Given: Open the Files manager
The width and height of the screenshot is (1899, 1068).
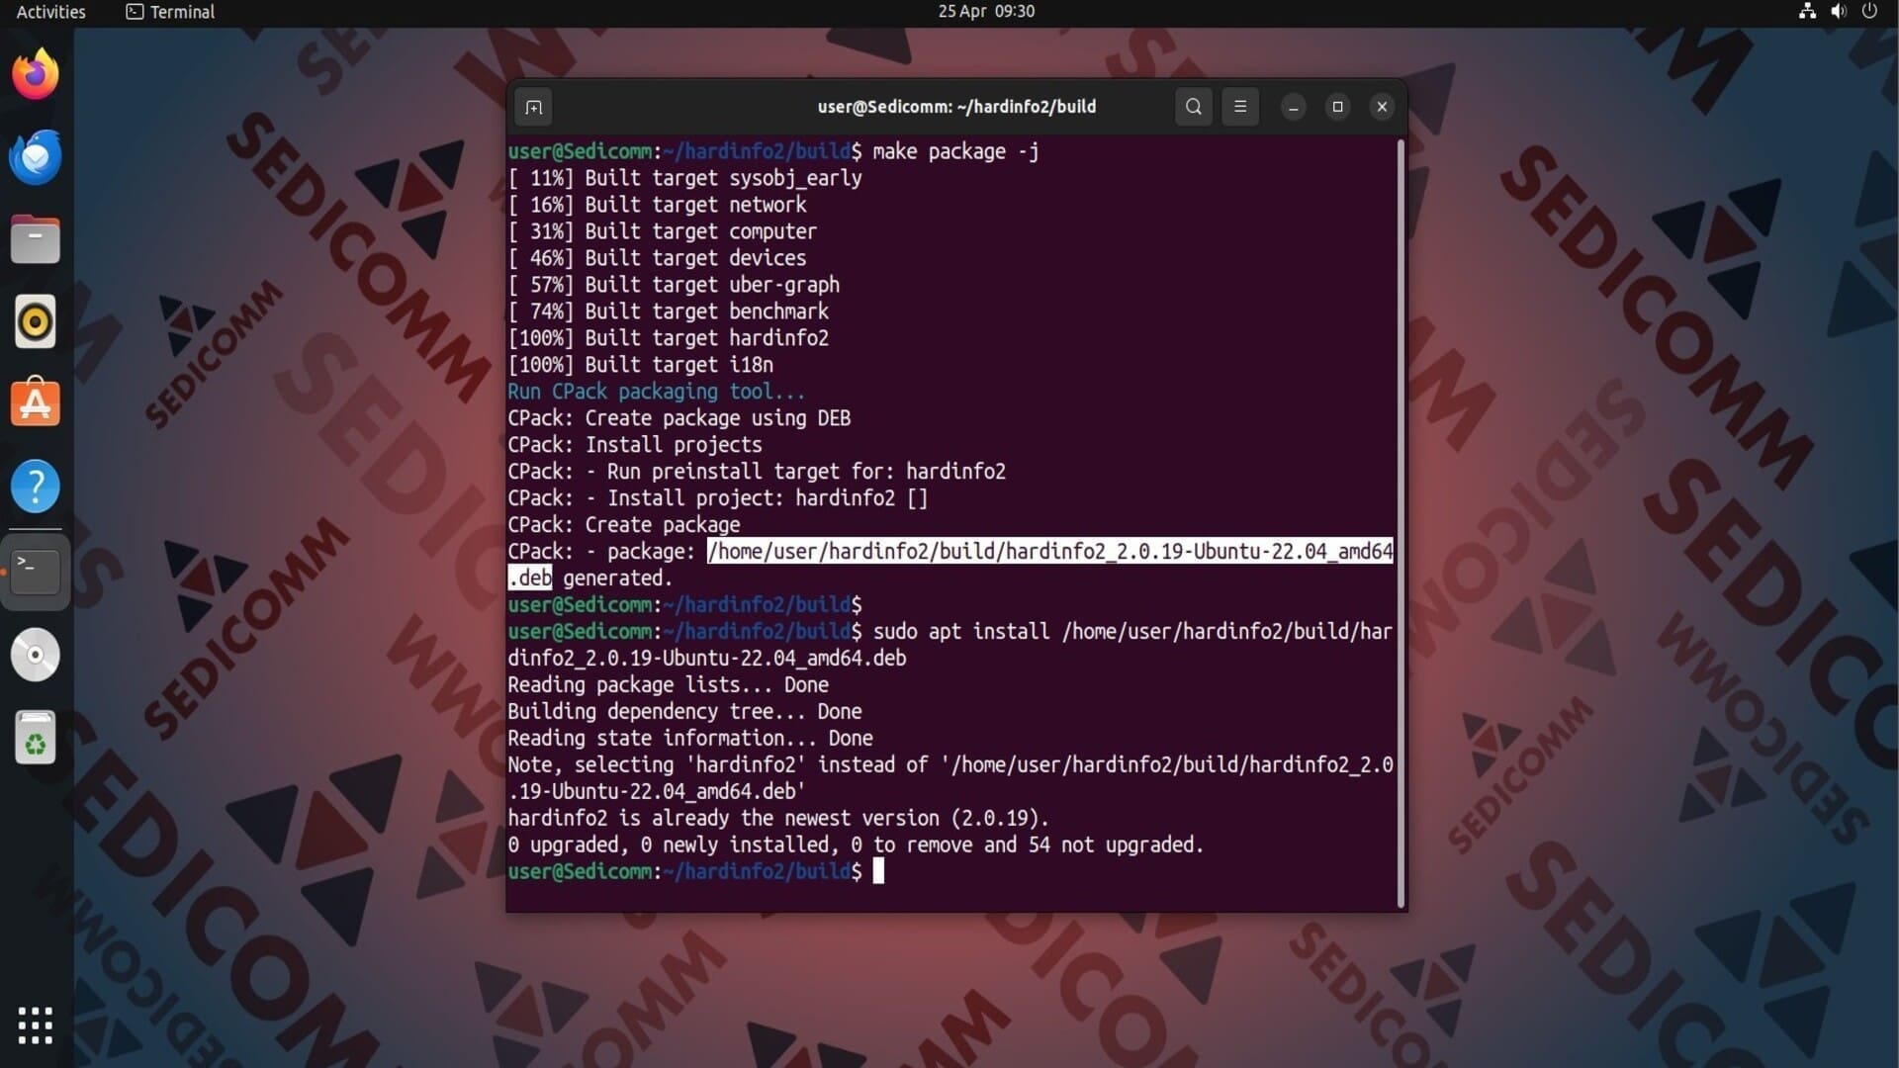Looking at the screenshot, I should click(x=36, y=240).
